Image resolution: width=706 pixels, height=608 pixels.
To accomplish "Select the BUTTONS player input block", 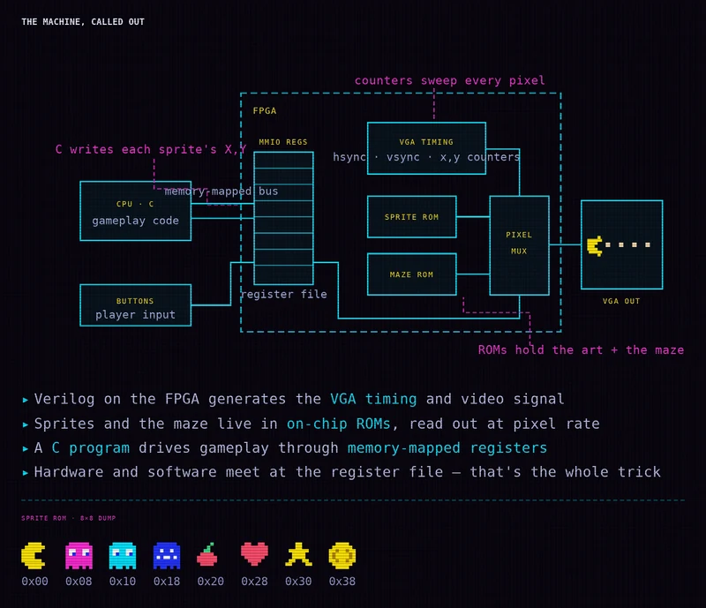I will click(136, 305).
